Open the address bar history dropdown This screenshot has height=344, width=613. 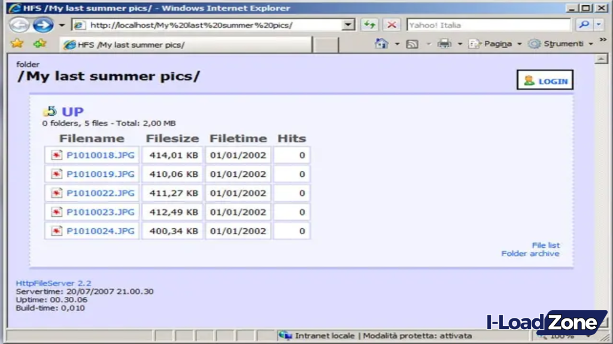click(347, 24)
